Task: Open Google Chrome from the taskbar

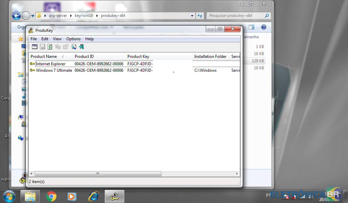Action: 51,196
